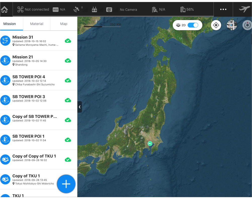Select the SB TOWER POI 3 mission

tap(39, 100)
